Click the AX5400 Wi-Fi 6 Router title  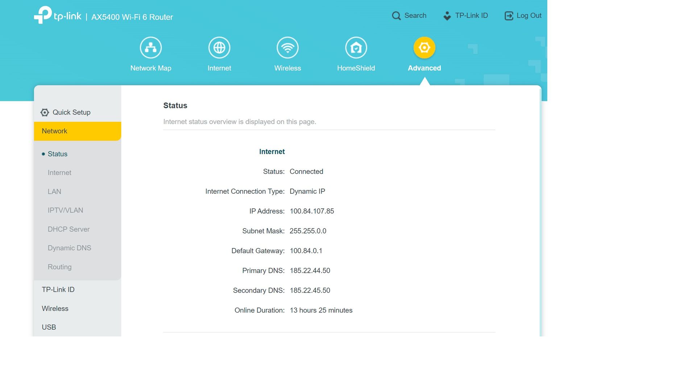click(132, 17)
